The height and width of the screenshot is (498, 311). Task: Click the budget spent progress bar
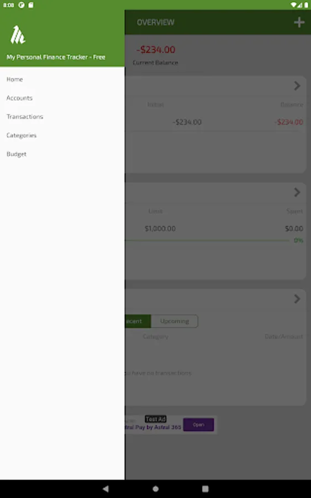click(x=207, y=241)
